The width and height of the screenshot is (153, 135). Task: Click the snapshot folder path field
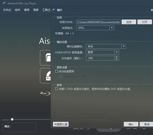(98, 22)
